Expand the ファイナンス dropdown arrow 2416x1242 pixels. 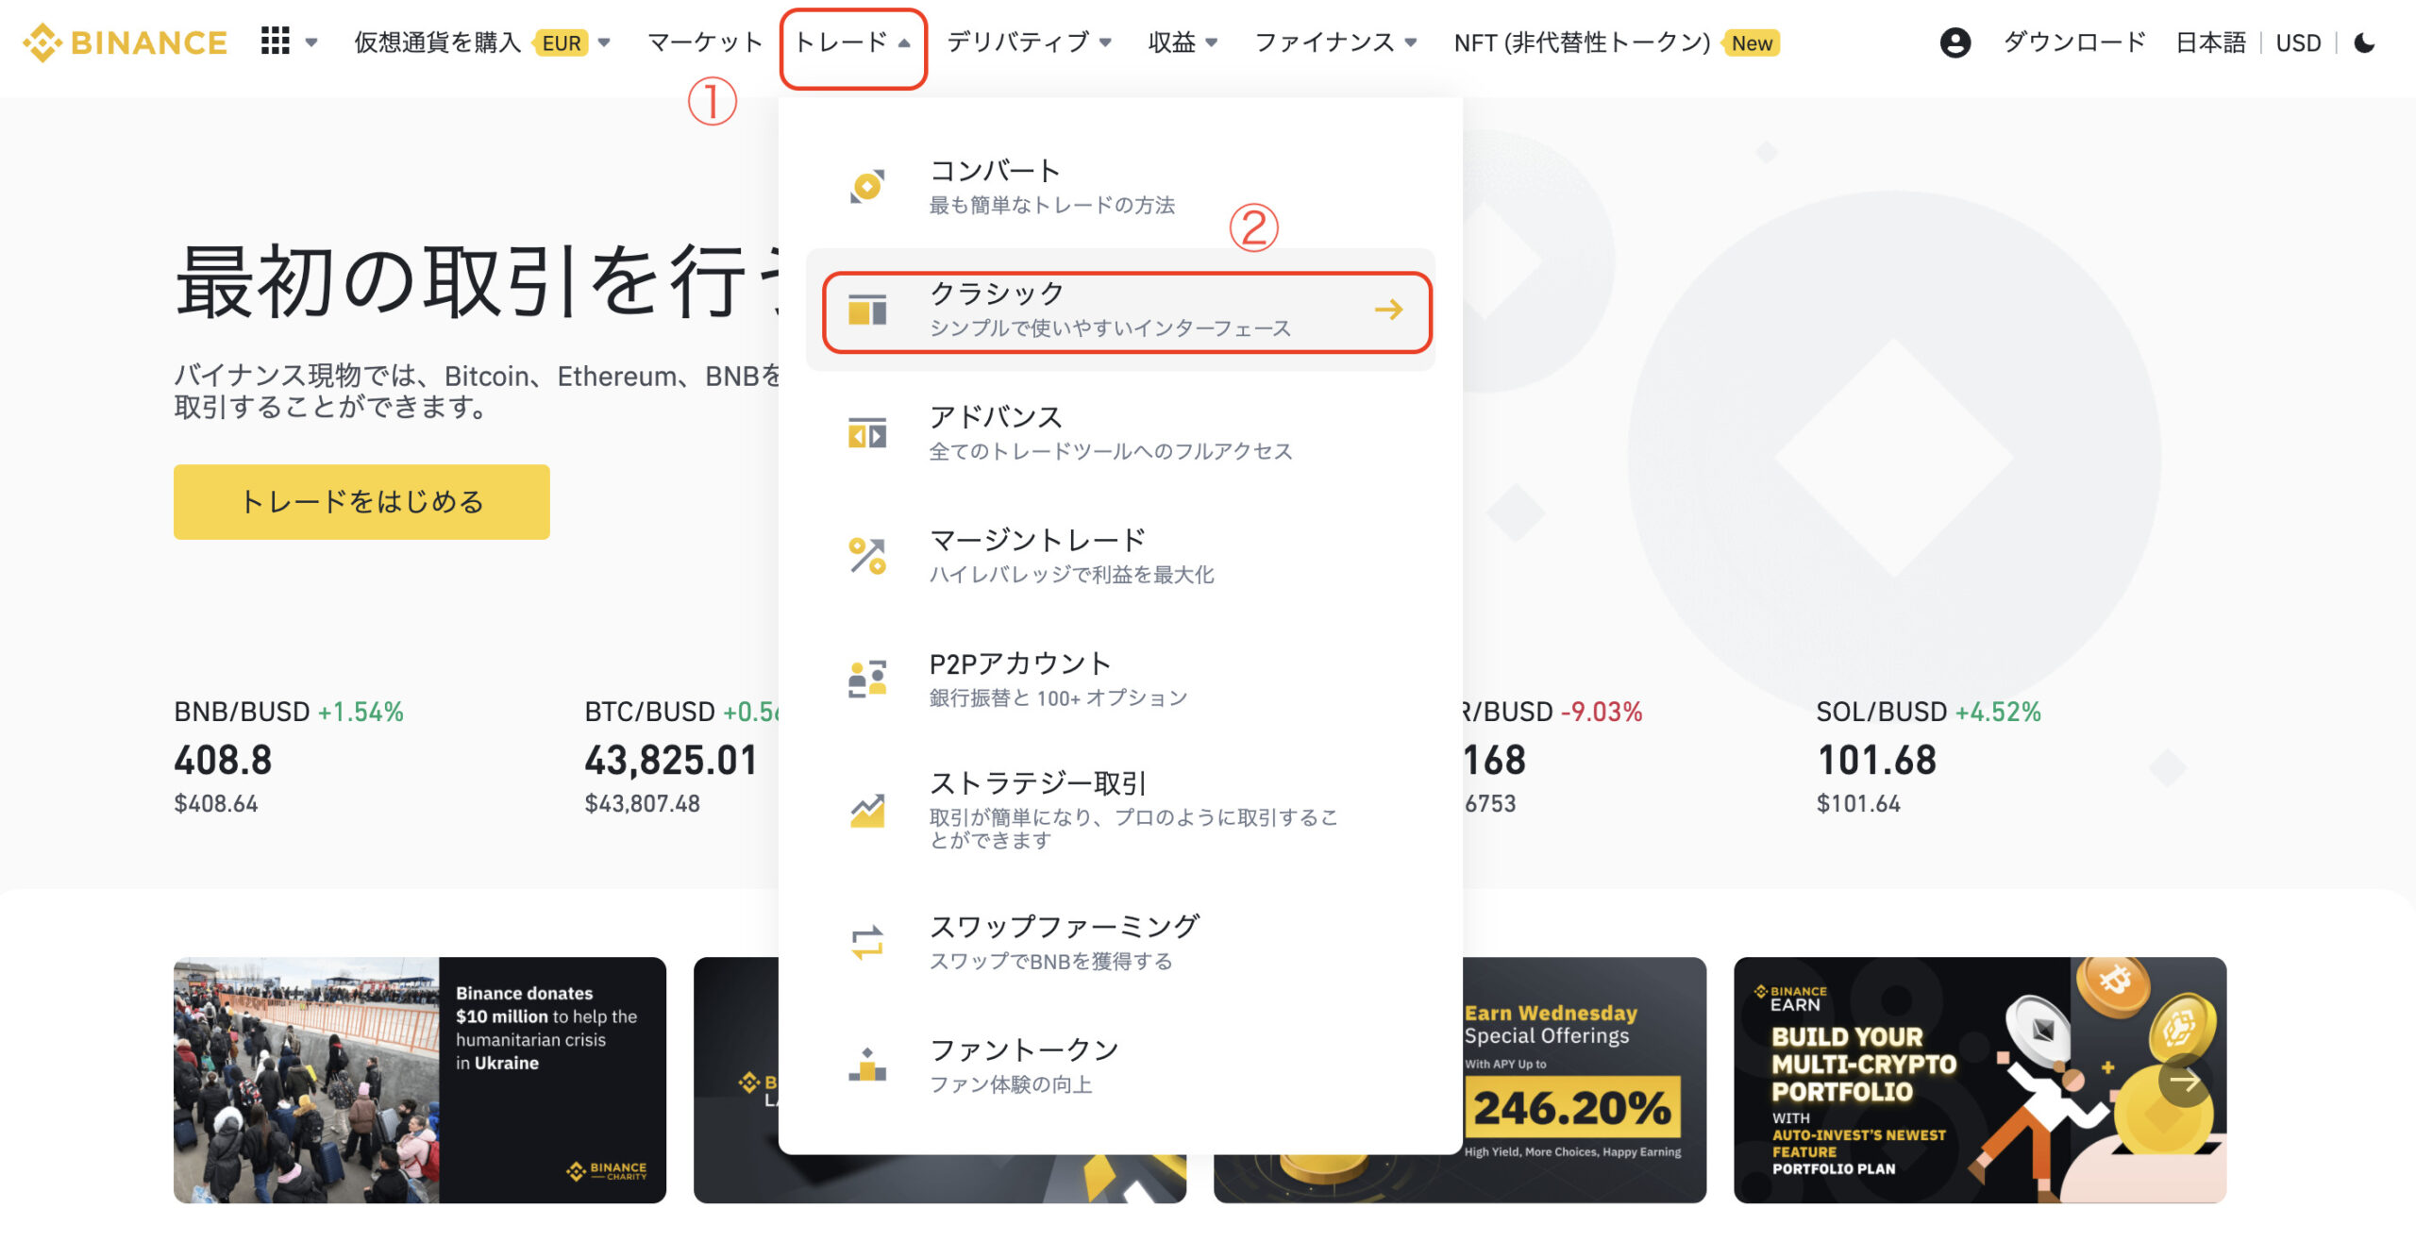point(1411,42)
